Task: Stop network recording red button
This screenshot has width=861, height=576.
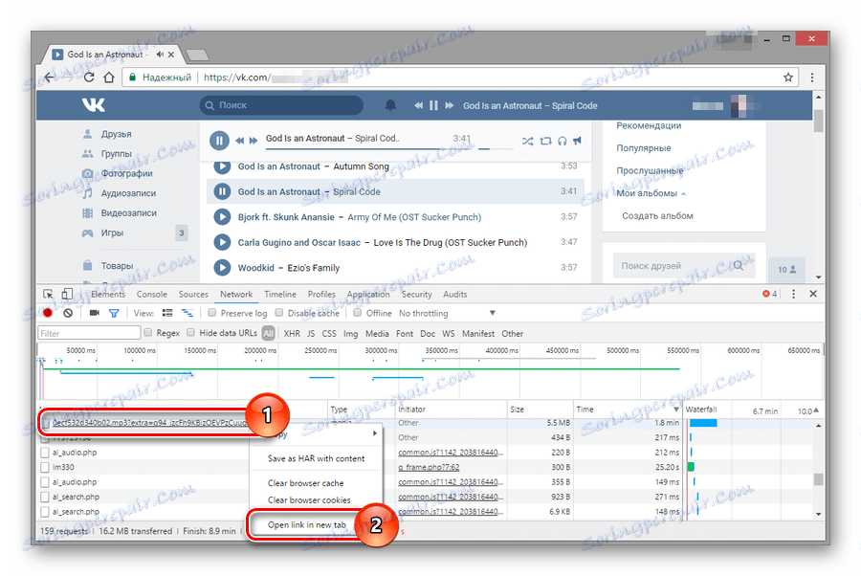Action: click(48, 313)
